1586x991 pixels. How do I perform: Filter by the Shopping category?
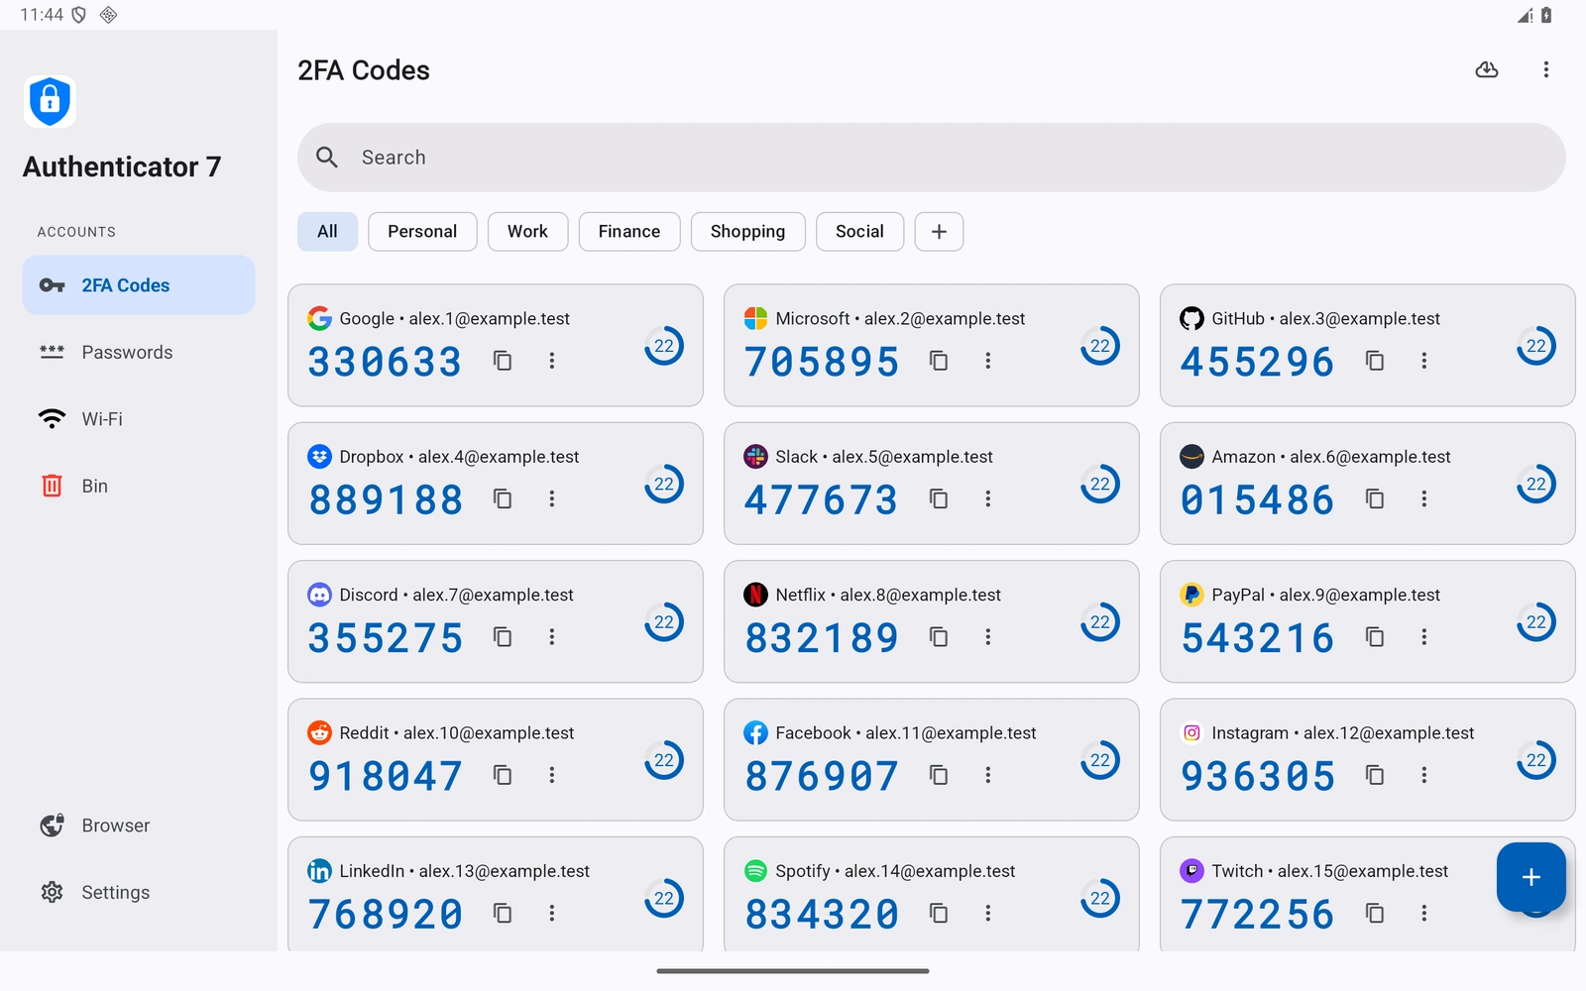747,231
